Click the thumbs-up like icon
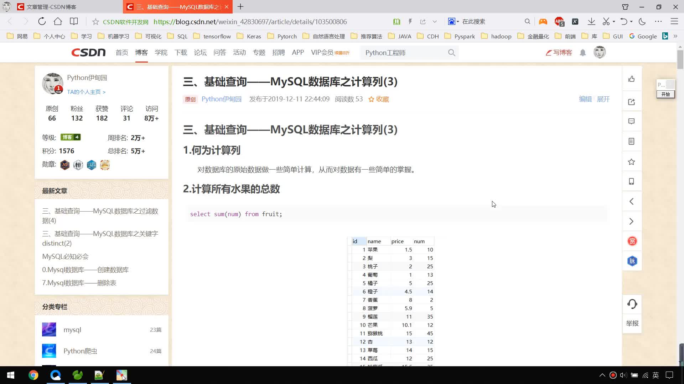The height and width of the screenshot is (384, 684). [631, 79]
